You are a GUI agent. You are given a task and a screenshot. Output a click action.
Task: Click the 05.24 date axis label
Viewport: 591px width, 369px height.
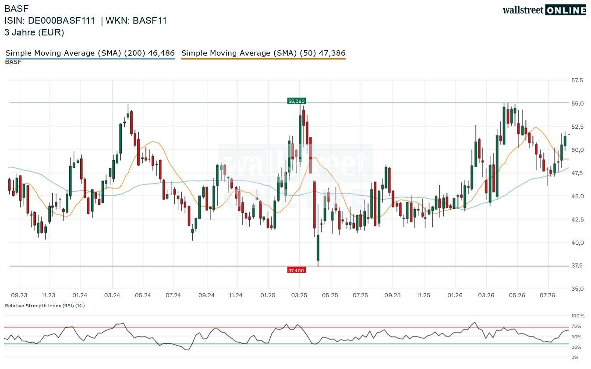tap(143, 295)
